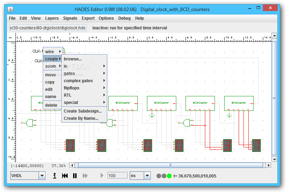Expand the zoom submenu
287x193 pixels.
[x=53, y=66]
